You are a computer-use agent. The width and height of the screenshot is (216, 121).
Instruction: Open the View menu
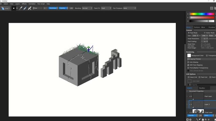coord(11,4)
